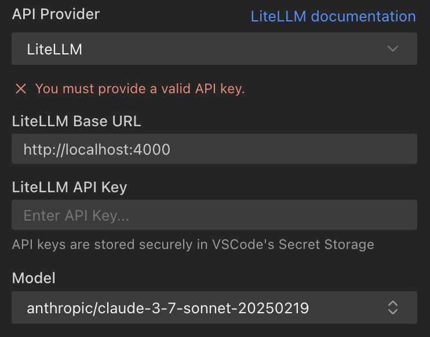Click the "LiteLLM Base URL" label
Screen dimensions: 430x337
click(x=76, y=121)
